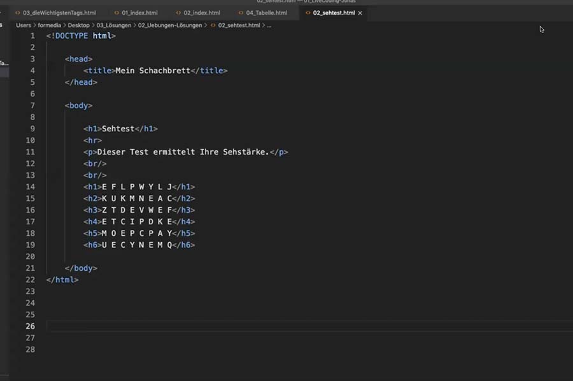Click the file icon on 01_index.html tab
Screen dimensions: 573x383
tap(117, 13)
